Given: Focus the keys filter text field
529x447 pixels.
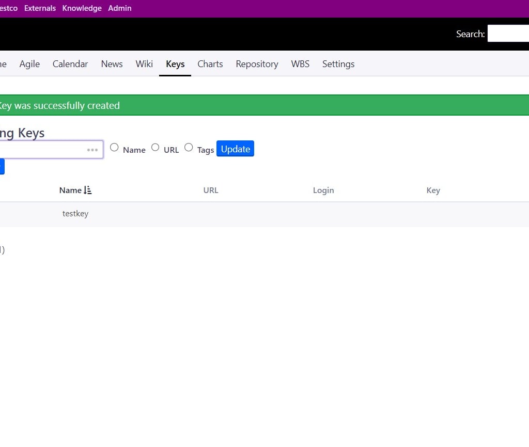Looking at the screenshot, I should pyautogui.click(x=51, y=149).
